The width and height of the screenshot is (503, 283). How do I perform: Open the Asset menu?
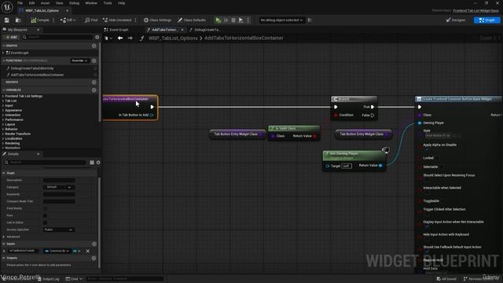tap(46, 3)
